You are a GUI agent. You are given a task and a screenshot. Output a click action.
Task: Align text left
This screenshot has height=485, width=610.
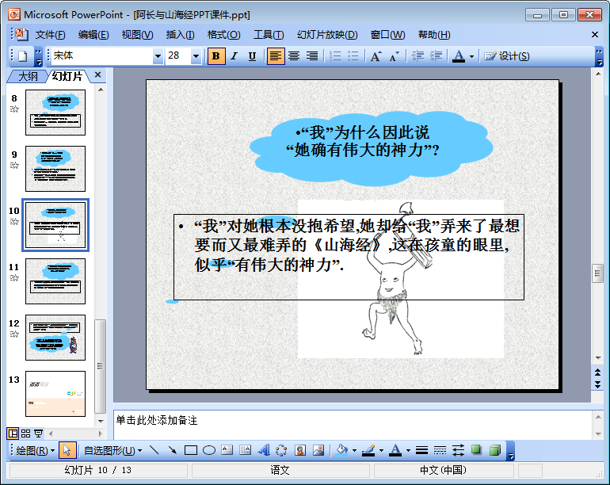276,56
